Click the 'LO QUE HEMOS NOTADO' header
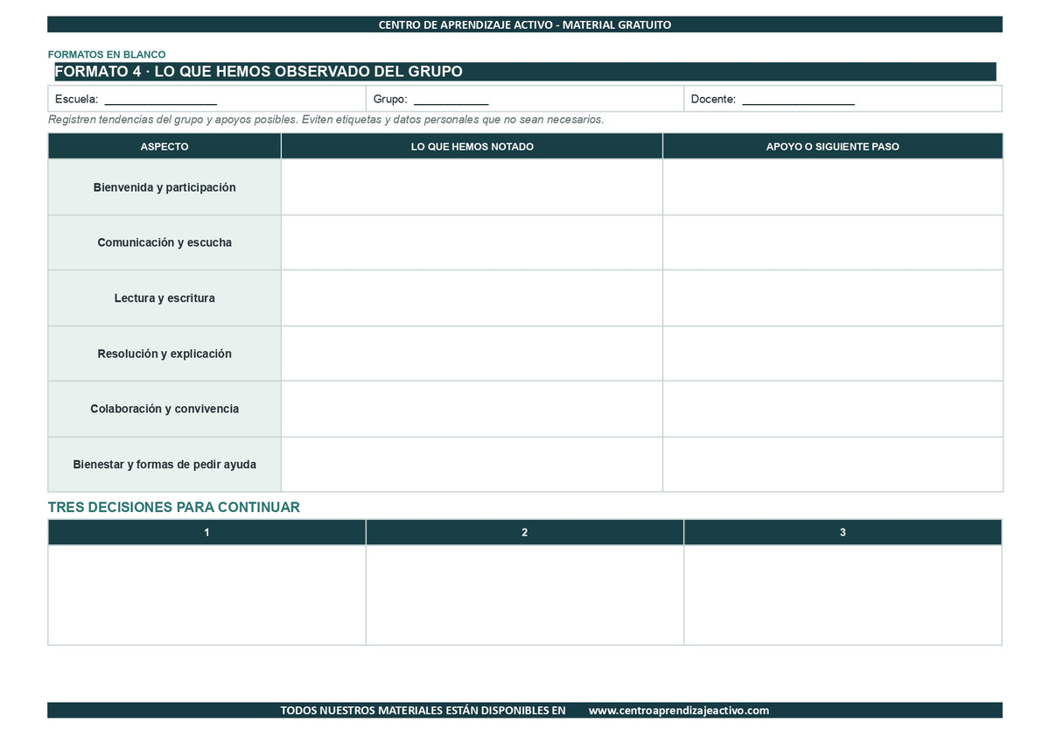This screenshot has width=1050, height=743. (x=472, y=146)
